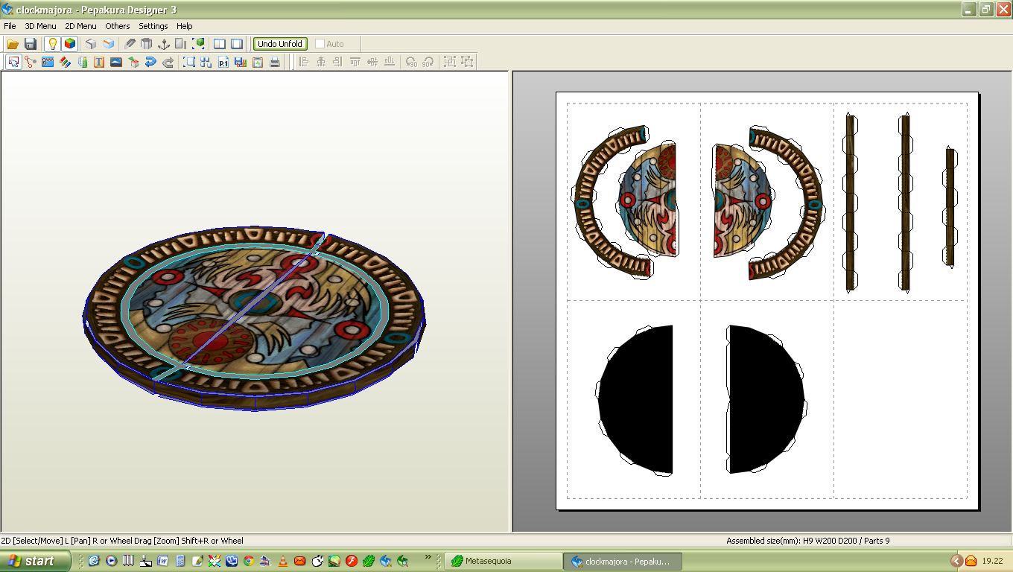Viewport: 1013px width, 572px height.
Task: Select the right black half-disc part
Action: (x=767, y=399)
